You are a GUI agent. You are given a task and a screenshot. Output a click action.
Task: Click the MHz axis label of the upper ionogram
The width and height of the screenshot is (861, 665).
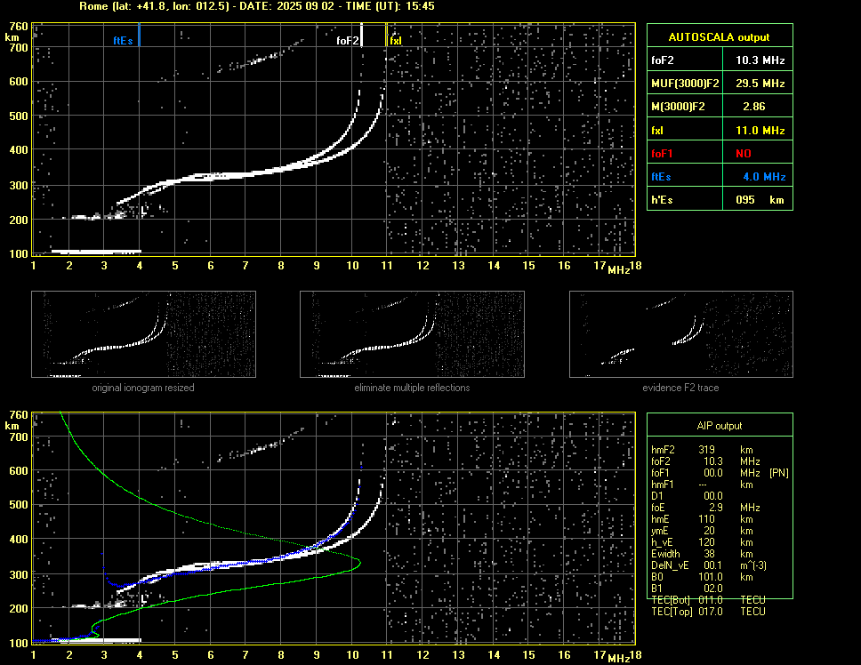click(x=618, y=269)
